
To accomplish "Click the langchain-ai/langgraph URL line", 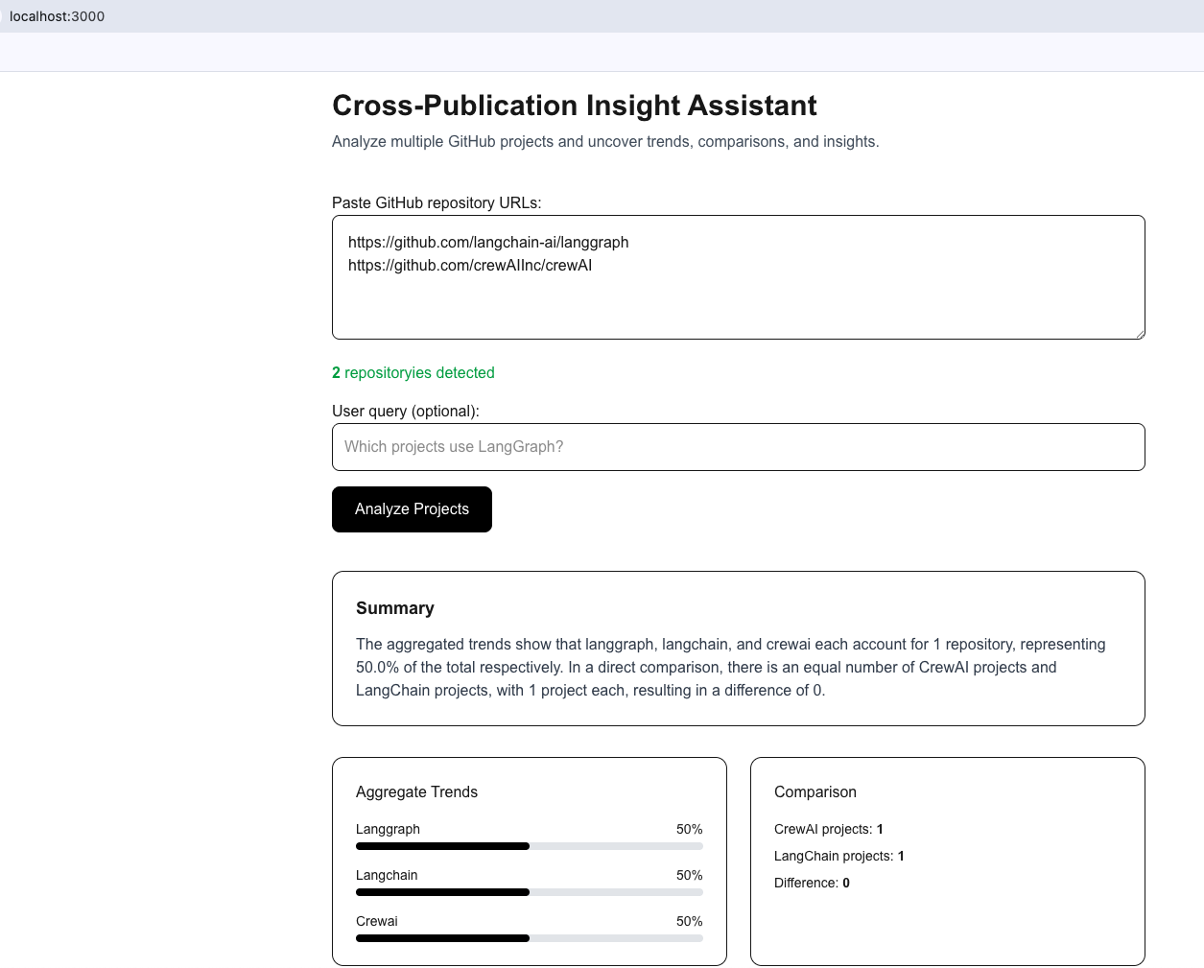I will point(488,243).
